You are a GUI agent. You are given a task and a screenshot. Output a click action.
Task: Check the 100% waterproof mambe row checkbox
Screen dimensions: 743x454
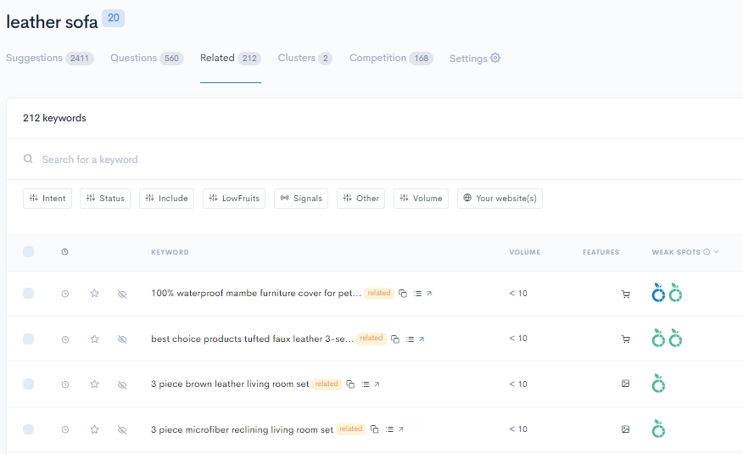point(29,294)
